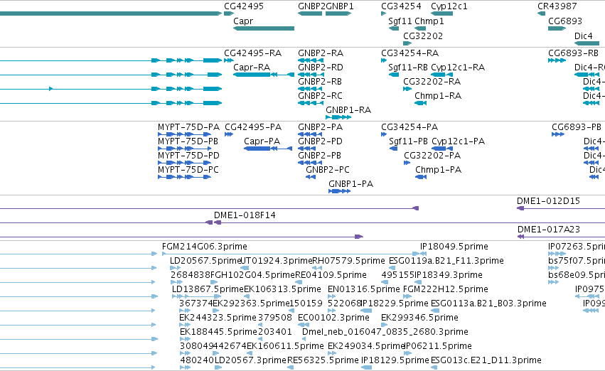Click the Capr-PA protein label
Screen dimensions: 605x371
[x=262, y=141]
